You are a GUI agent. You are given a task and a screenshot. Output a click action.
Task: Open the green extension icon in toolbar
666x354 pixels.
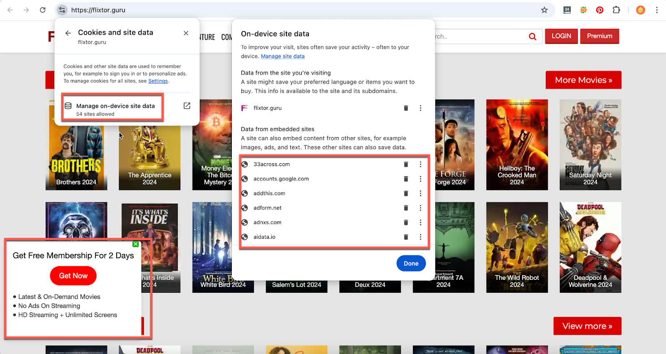584,10
